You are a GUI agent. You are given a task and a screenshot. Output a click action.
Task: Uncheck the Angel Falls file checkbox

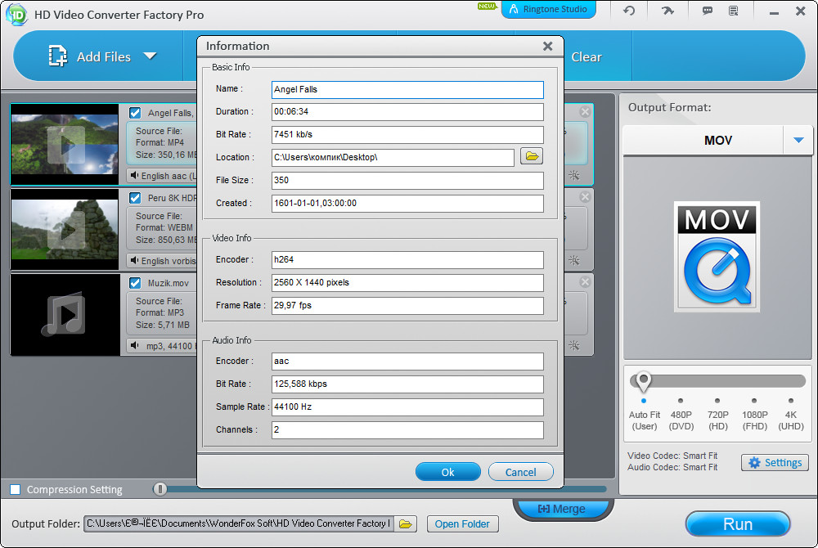(x=135, y=113)
